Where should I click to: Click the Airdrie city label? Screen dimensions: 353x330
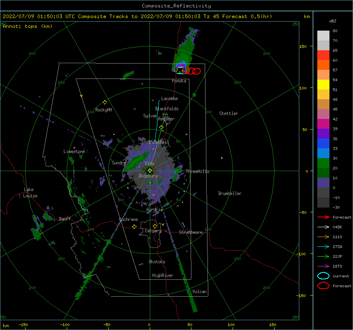155,210
